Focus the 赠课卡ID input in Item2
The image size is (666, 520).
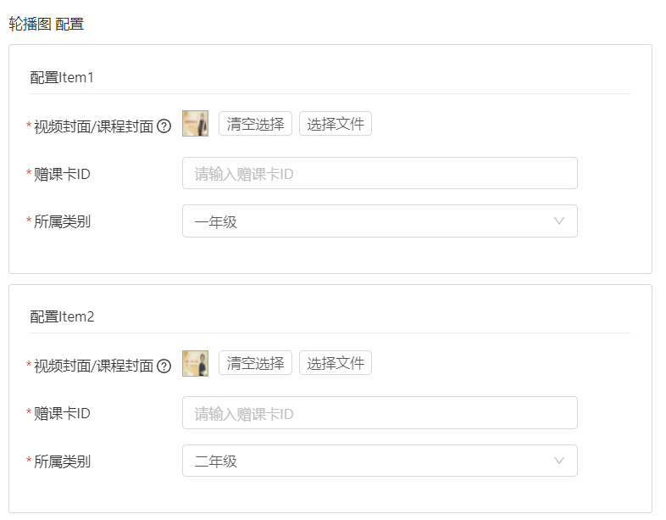pyautogui.click(x=380, y=412)
